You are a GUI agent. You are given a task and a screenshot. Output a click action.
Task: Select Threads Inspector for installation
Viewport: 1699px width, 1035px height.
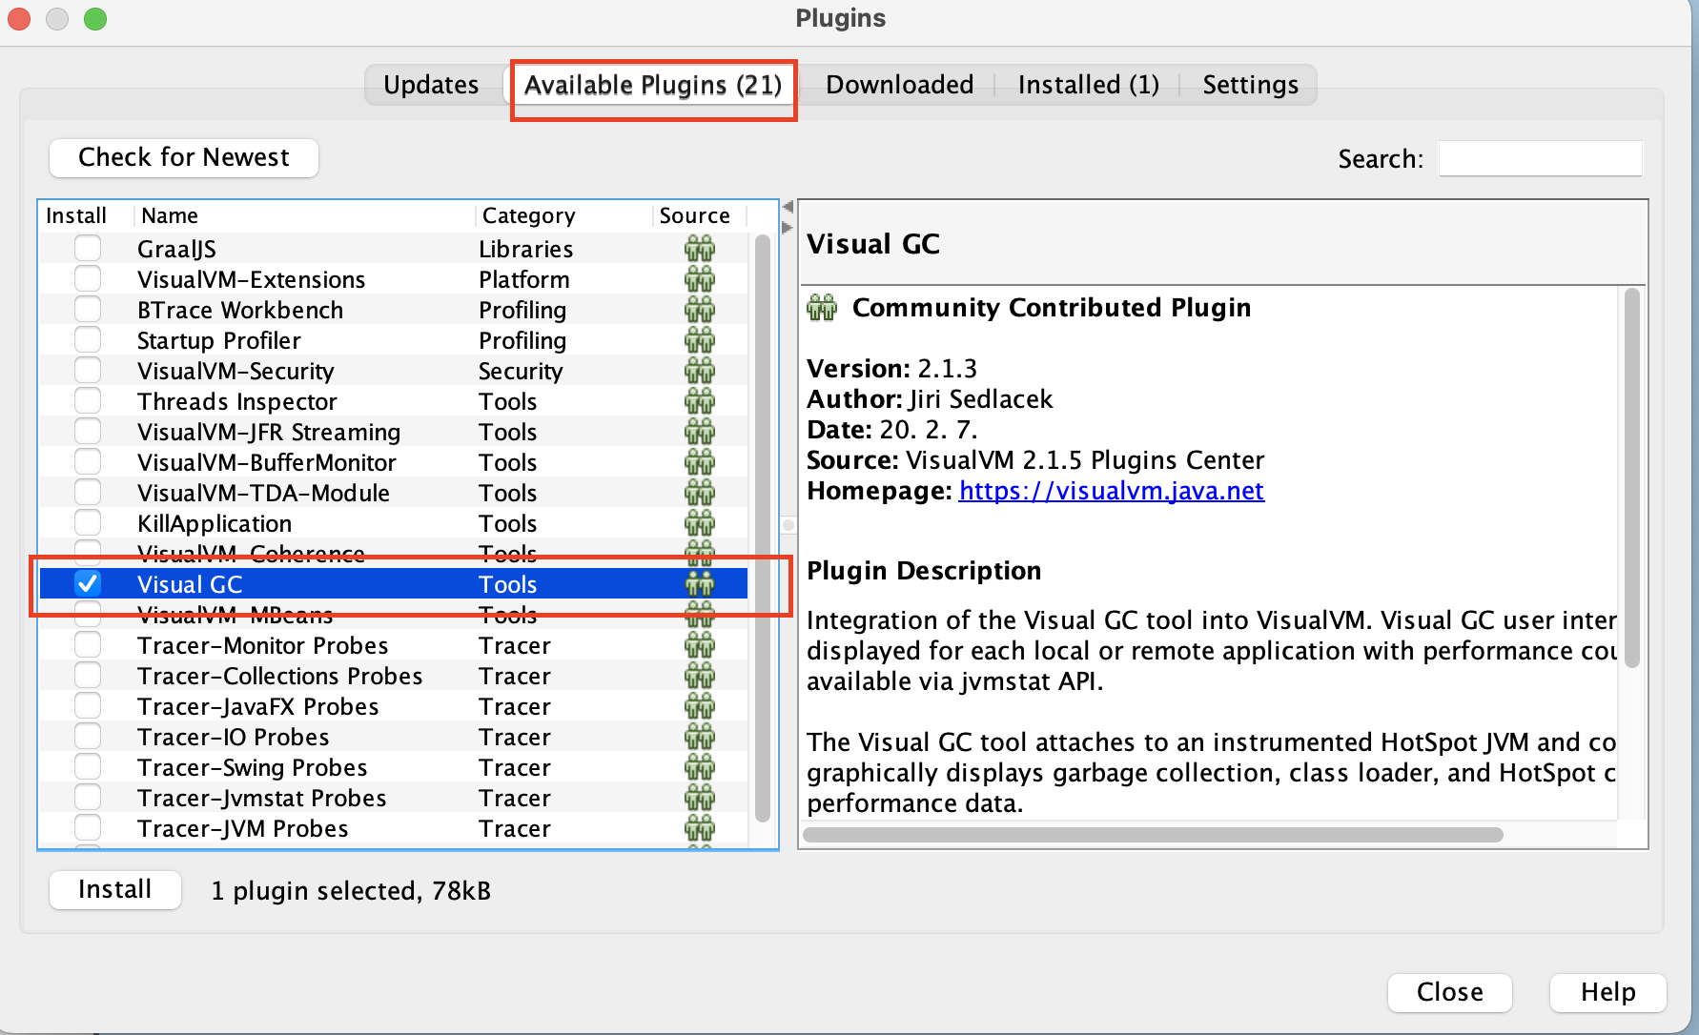click(x=88, y=401)
